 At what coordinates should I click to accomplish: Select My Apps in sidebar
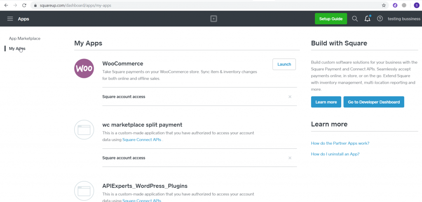17,49
